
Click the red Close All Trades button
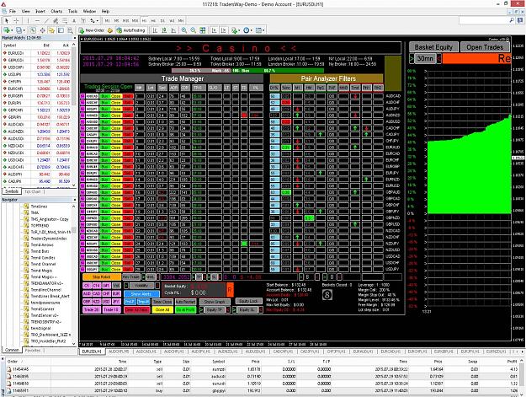point(137,309)
